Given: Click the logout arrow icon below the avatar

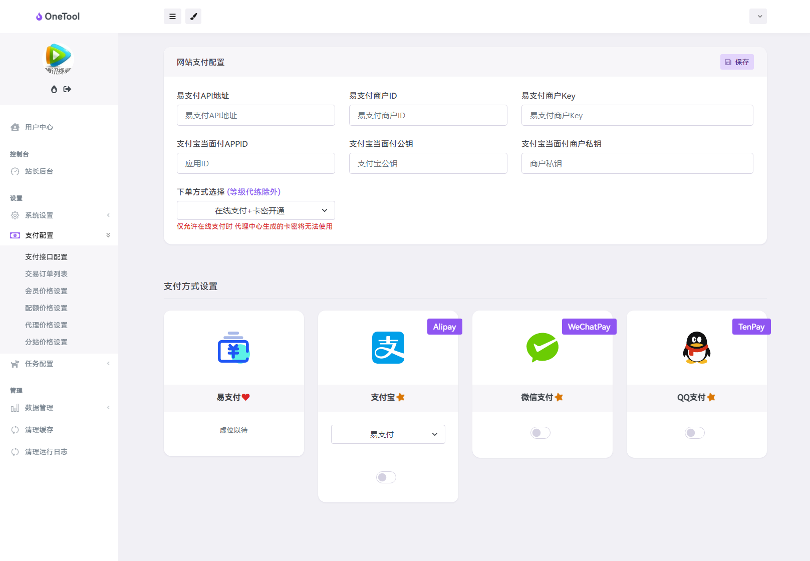Looking at the screenshot, I should (67, 89).
